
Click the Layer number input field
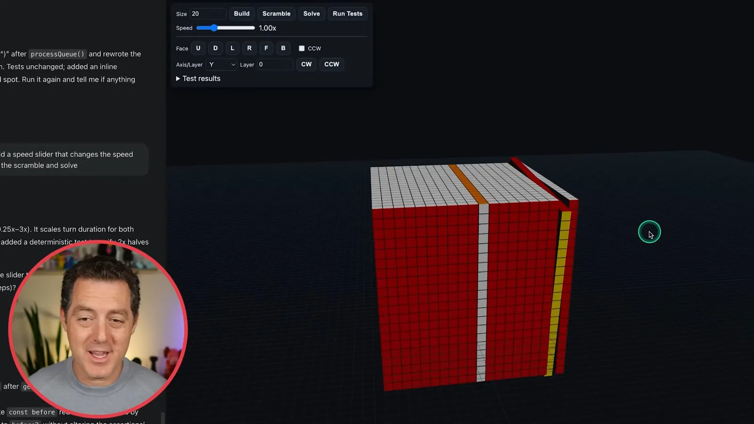(275, 65)
